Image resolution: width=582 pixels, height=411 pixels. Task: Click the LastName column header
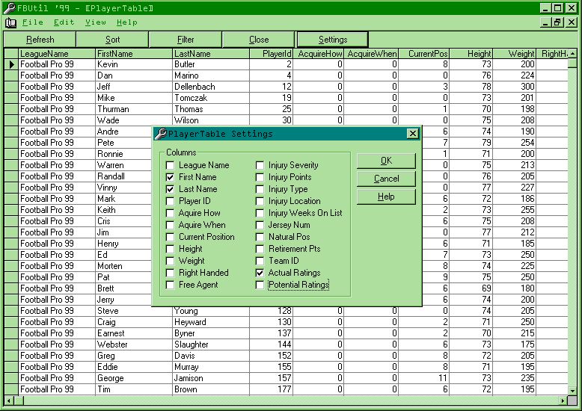[x=211, y=54]
